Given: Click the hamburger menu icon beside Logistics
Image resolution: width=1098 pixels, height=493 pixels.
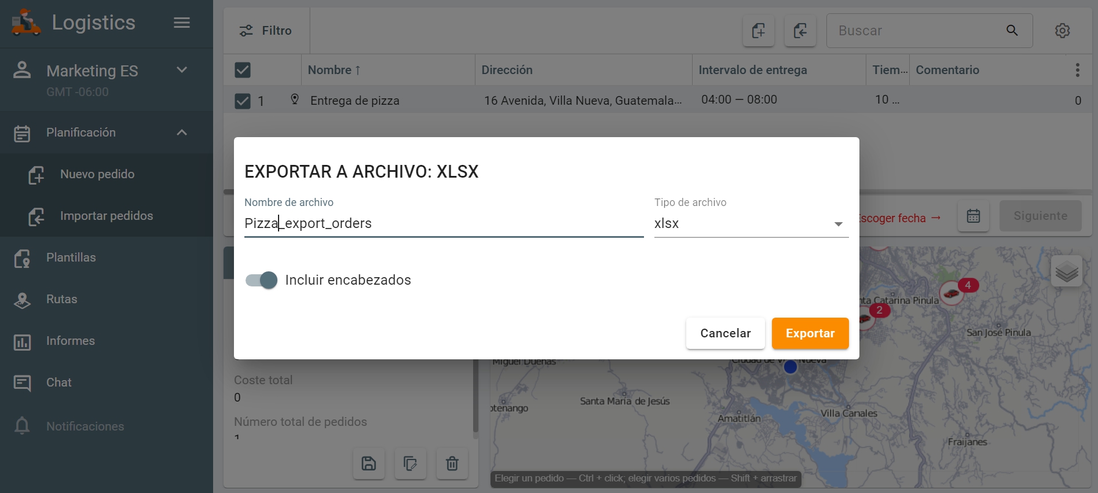Looking at the screenshot, I should click(x=182, y=23).
